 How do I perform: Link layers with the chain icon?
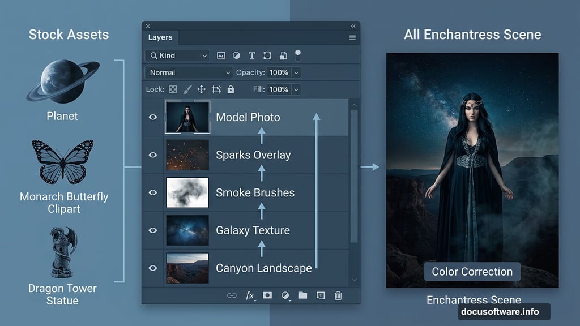[x=232, y=295]
